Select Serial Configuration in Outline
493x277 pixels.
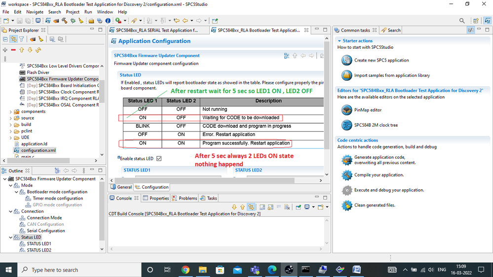pos(45,231)
